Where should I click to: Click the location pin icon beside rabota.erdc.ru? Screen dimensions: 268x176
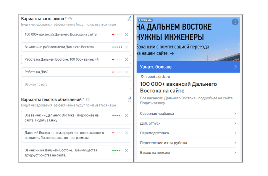click(142, 77)
